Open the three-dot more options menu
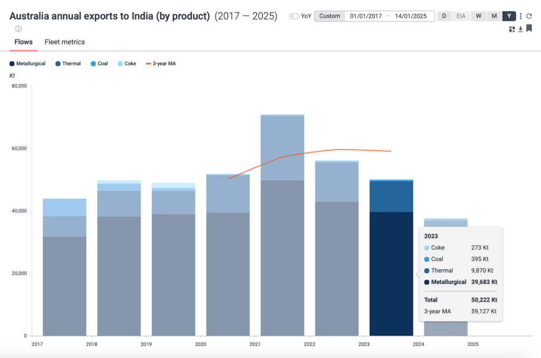The image size is (541, 358). point(521,16)
